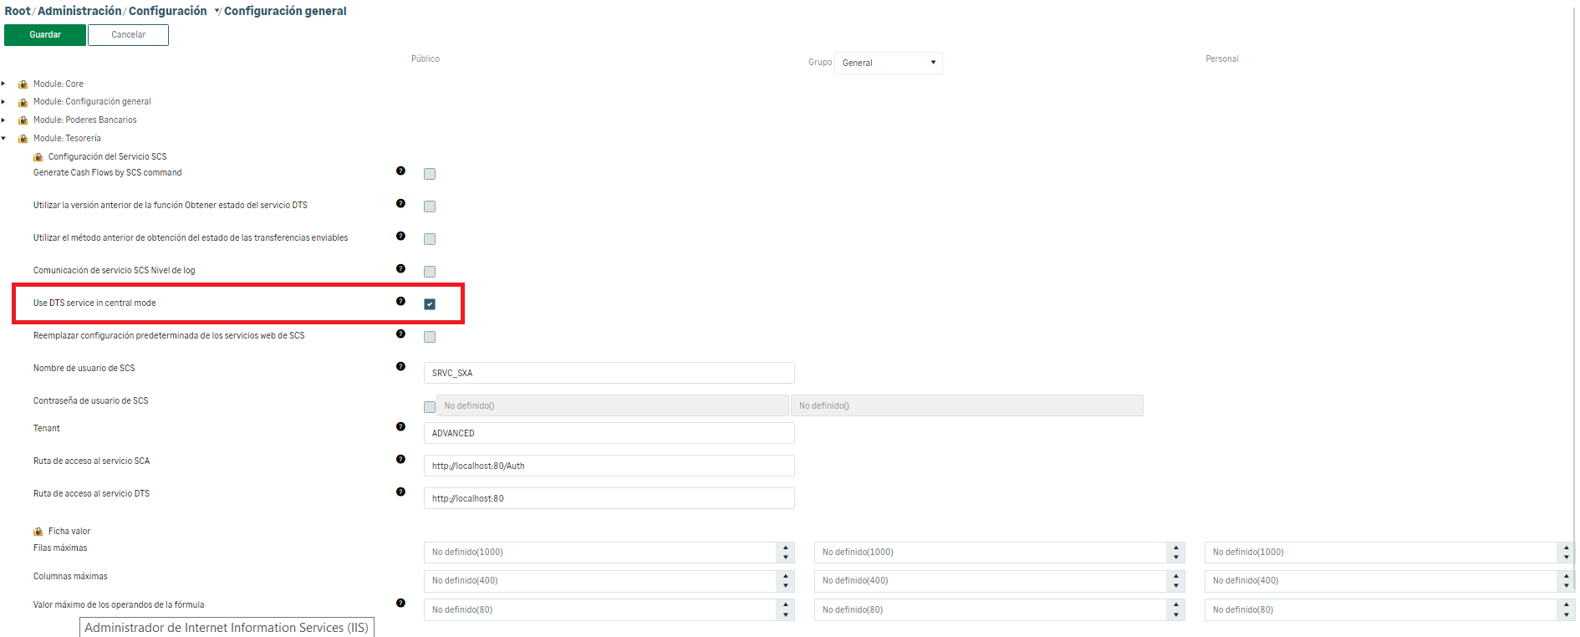Expand the Module: Core tree node

3,84
